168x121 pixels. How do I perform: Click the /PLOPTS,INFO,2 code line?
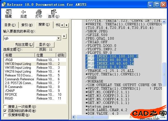point(101,49)
